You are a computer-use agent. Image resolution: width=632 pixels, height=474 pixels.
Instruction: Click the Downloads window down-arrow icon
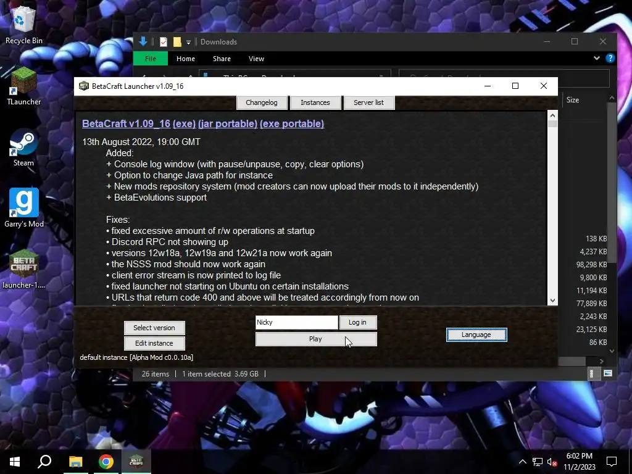pos(143,41)
